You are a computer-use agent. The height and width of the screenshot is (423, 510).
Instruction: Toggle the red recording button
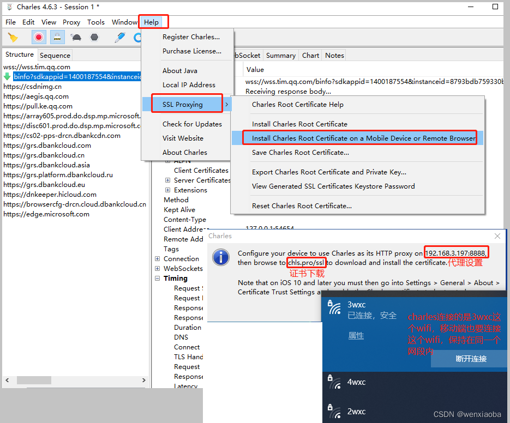[39, 37]
